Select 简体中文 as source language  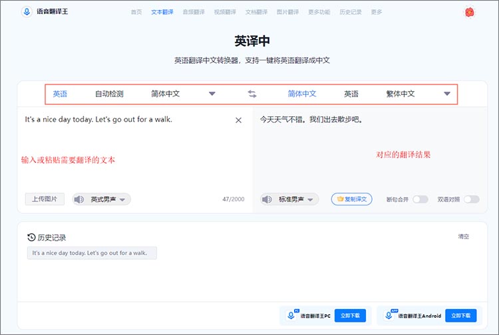(x=166, y=94)
